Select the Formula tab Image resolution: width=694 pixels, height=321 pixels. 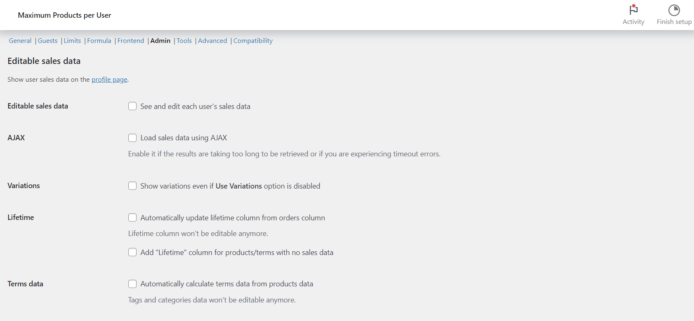pyautogui.click(x=99, y=40)
